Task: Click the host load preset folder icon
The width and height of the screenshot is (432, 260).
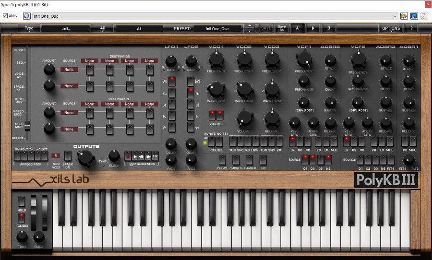Action: pos(404,16)
